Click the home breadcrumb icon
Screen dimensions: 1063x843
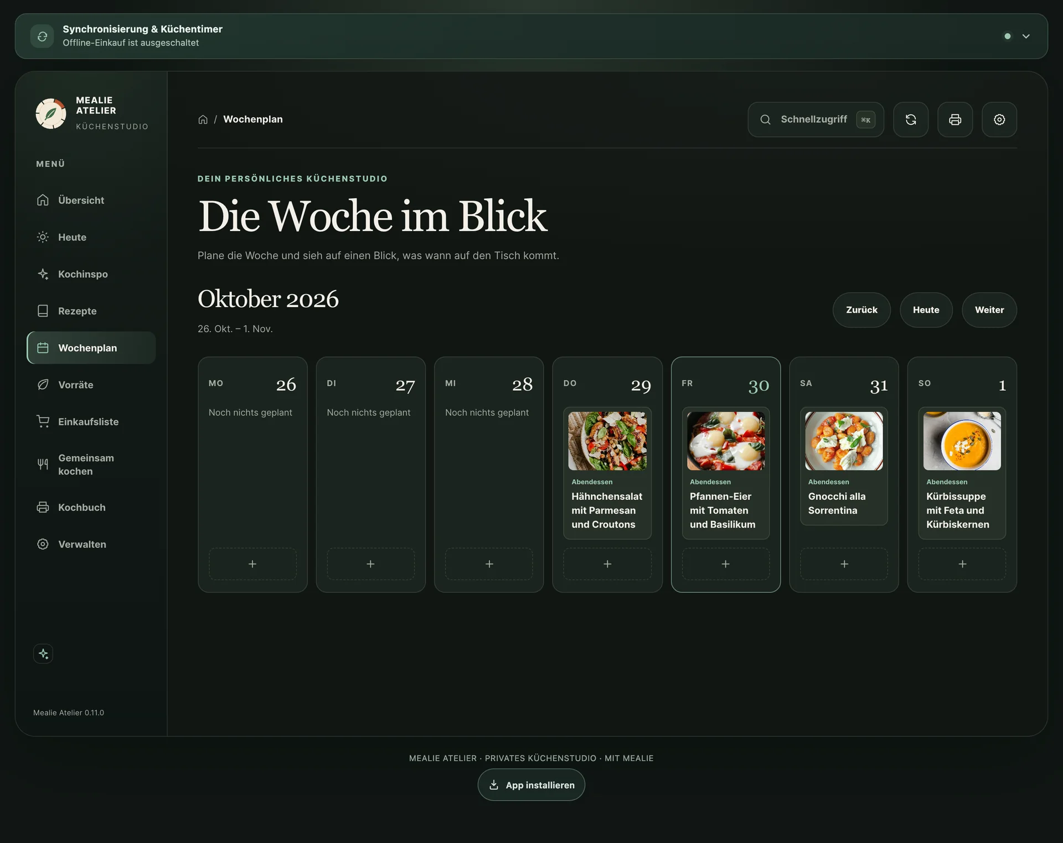[x=203, y=120]
